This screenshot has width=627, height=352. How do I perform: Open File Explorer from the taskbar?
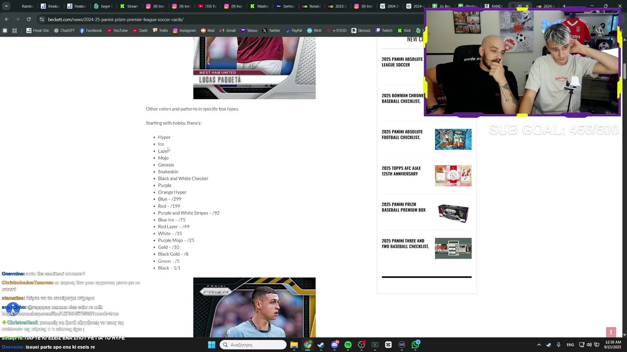[294, 345]
